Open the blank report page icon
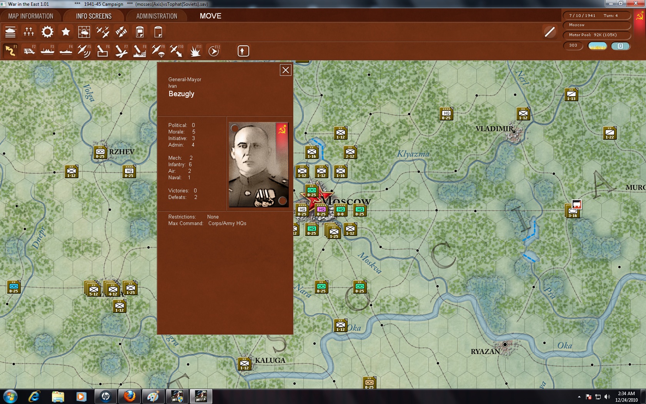 (158, 32)
